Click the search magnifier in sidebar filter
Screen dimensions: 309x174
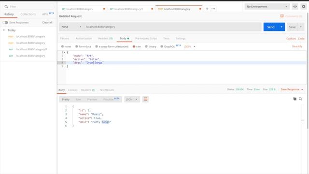pos(6,6)
